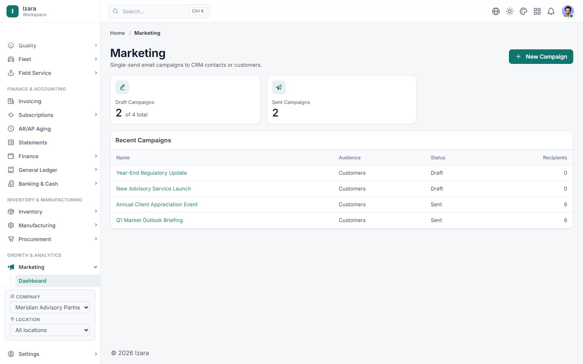Click the Procurement cart icon

click(11, 239)
